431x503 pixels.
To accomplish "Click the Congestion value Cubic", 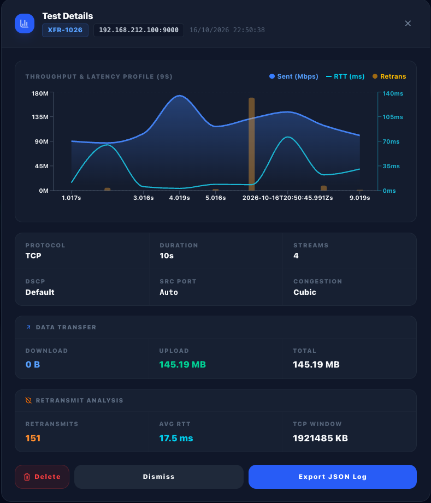I will tap(305, 292).
